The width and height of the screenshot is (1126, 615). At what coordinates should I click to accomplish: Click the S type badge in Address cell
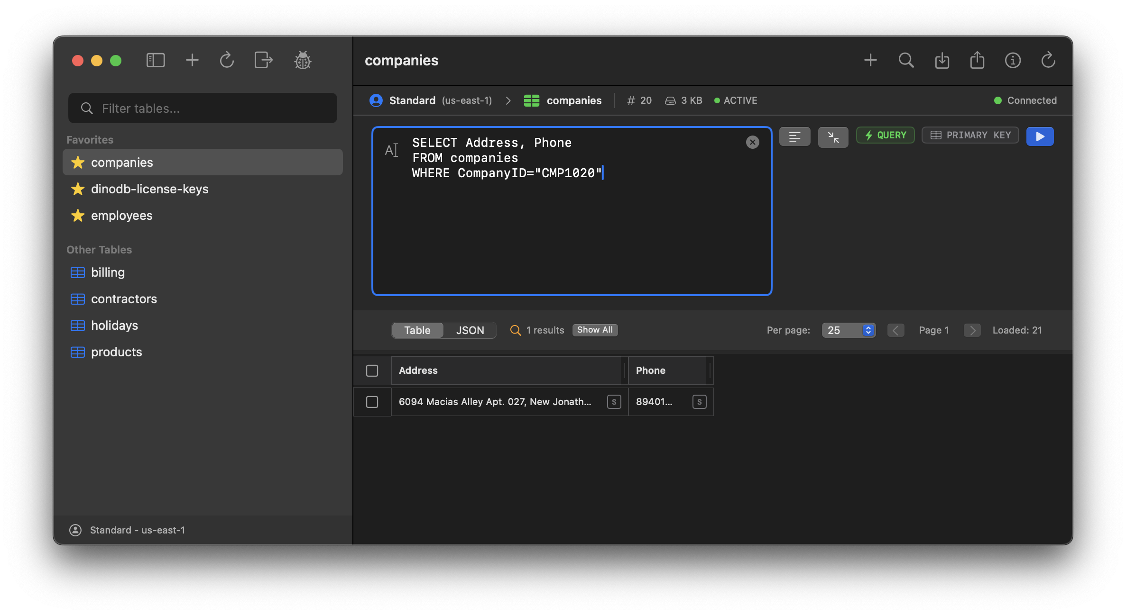(614, 402)
